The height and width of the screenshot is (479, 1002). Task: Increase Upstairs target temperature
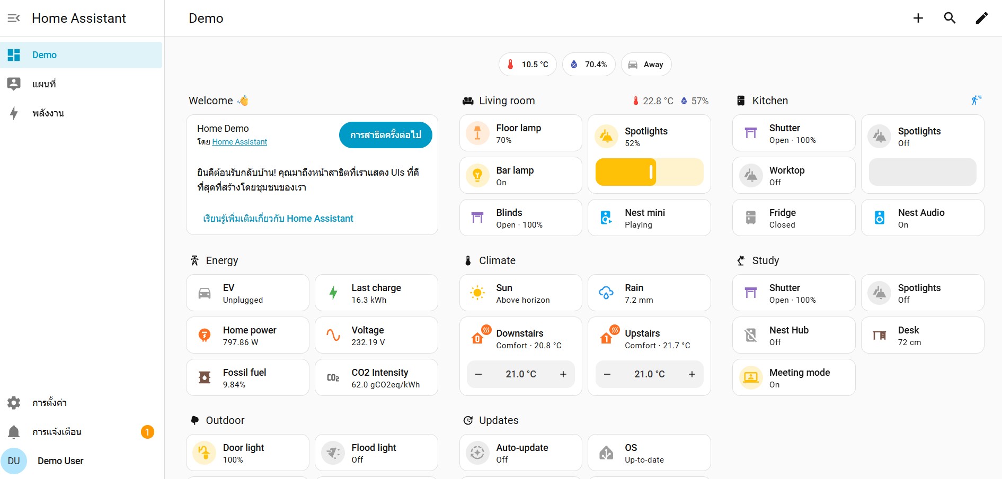coord(692,374)
